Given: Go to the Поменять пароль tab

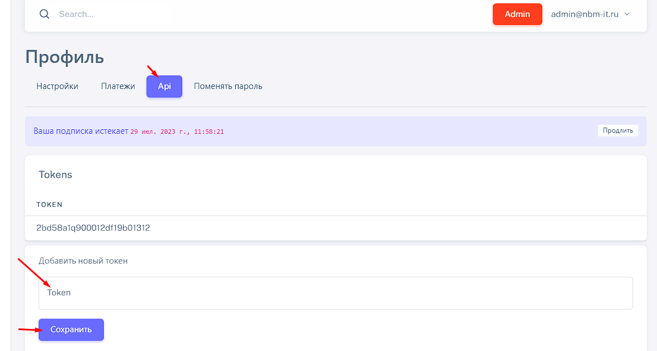Looking at the screenshot, I should (228, 86).
